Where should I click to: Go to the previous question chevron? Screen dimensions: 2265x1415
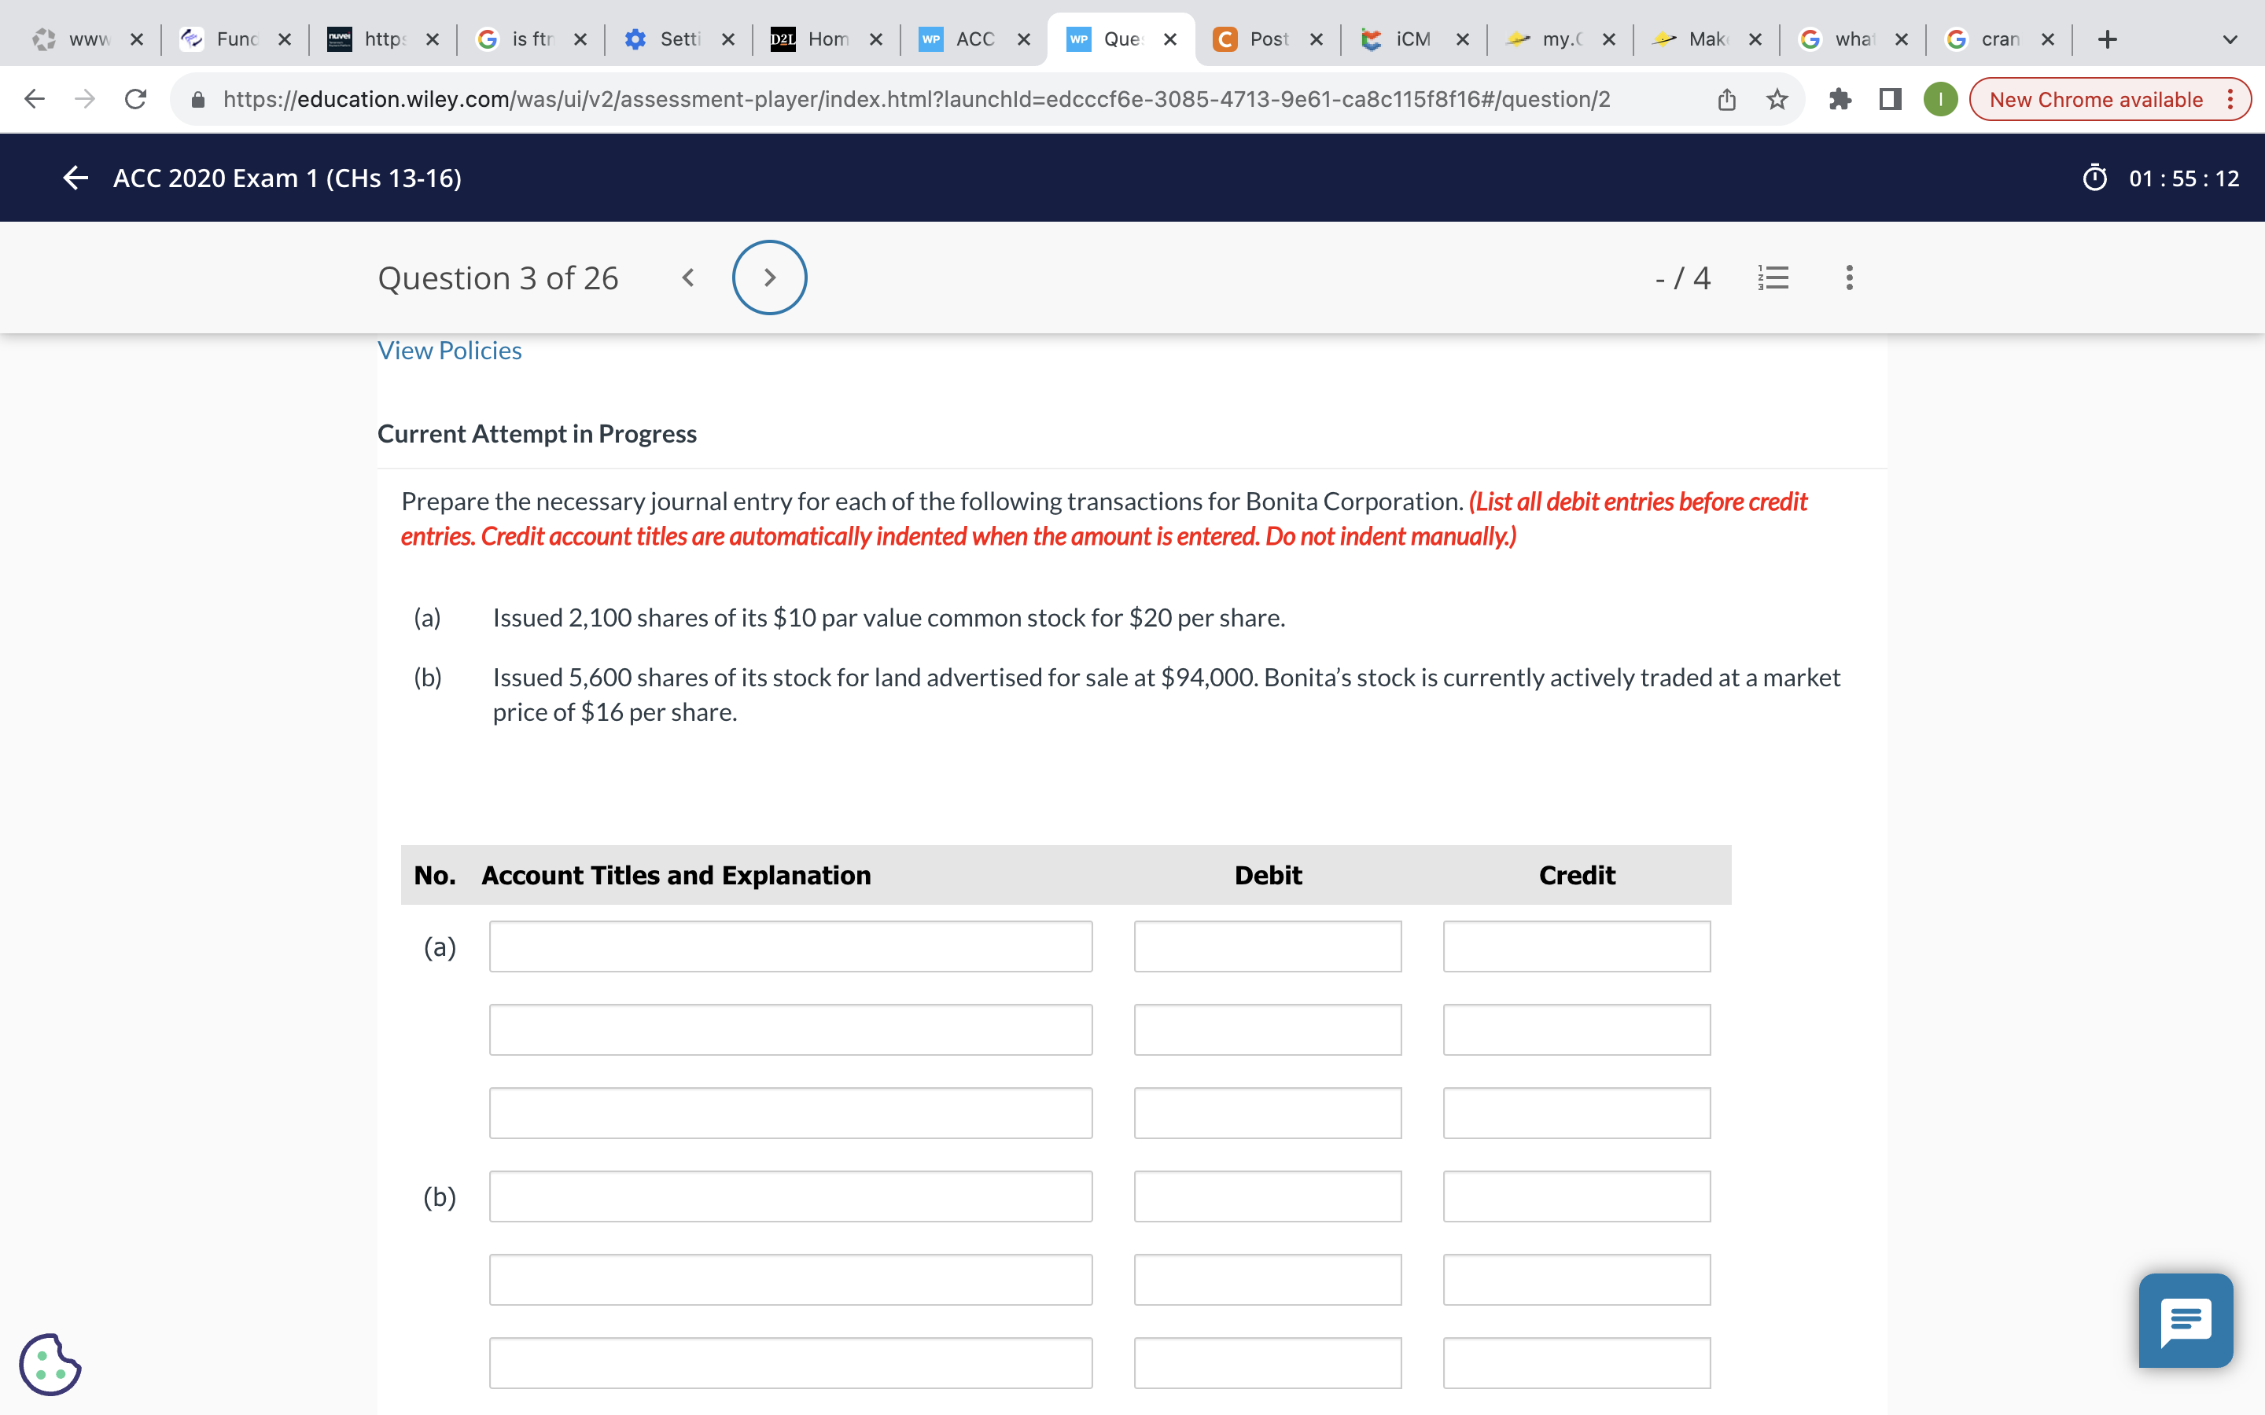pyautogui.click(x=688, y=278)
